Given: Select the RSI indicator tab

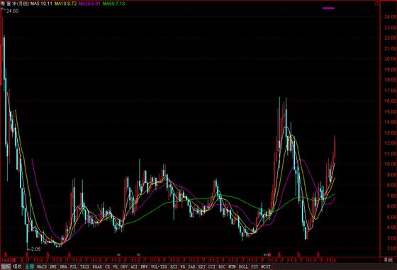Looking at the screenshot, I should (174, 266).
